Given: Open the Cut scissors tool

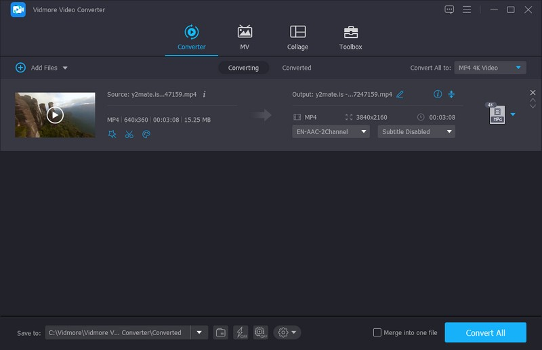Looking at the screenshot, I should point(129,134).
